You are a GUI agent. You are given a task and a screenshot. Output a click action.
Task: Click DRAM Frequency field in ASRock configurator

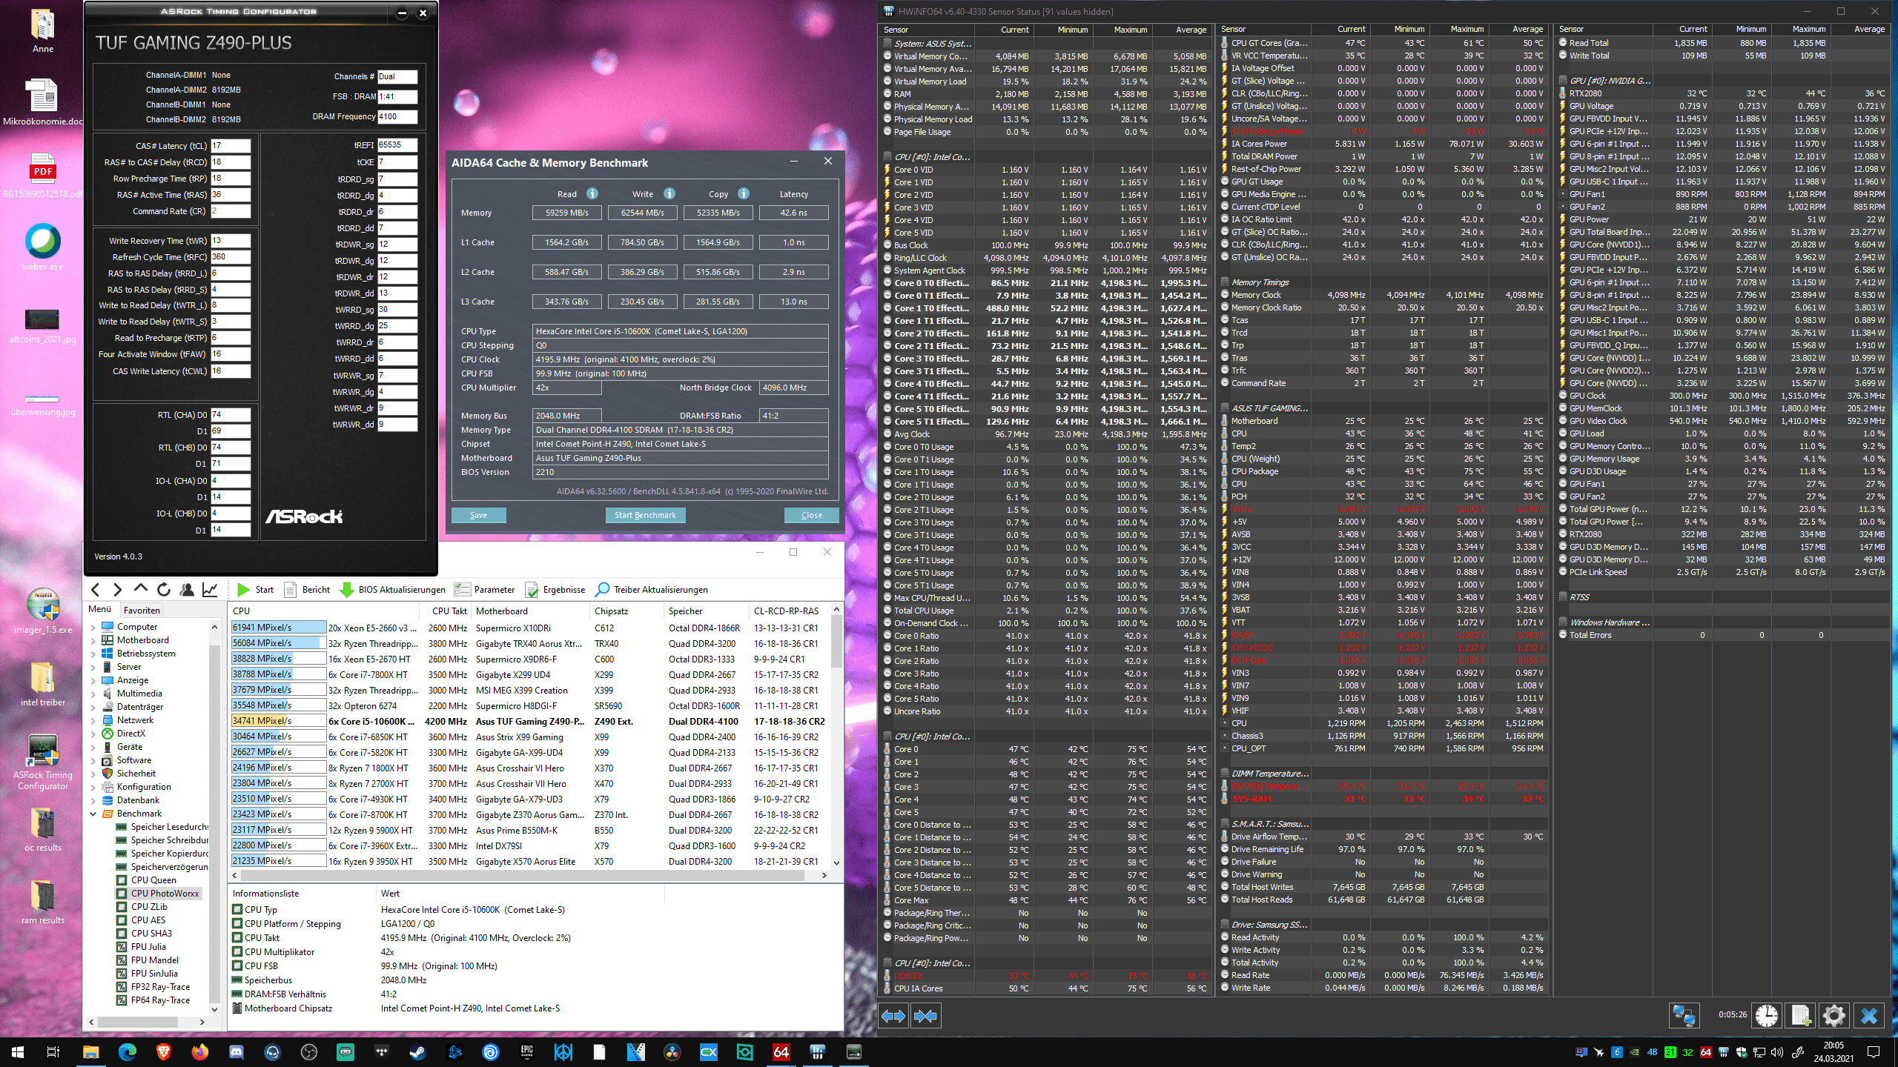[397, 116]
